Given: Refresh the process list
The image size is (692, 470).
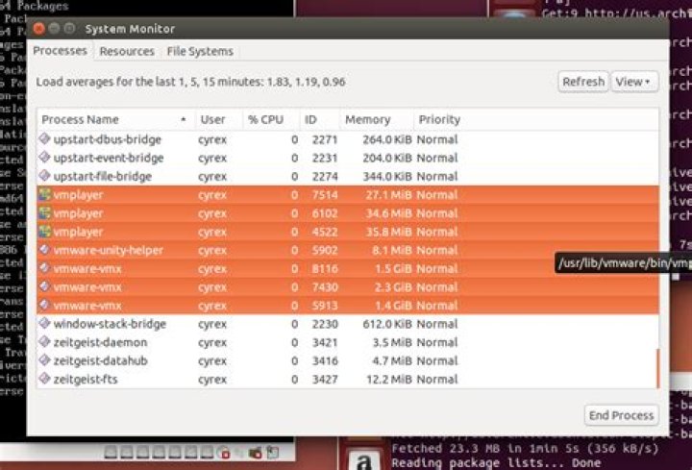Looking at the screenshot, I should click(x=583, y=82).
